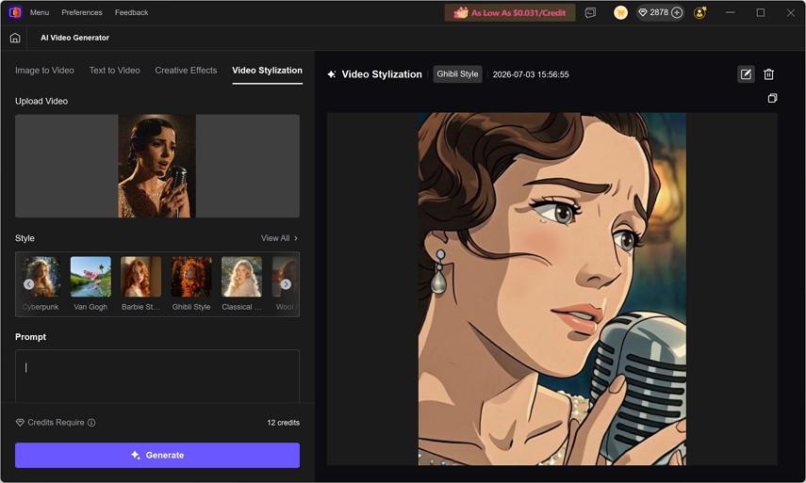Screen dimensions: 806x483
Task: Click the copy icon above the preview
Action: (x=772, y=98)
